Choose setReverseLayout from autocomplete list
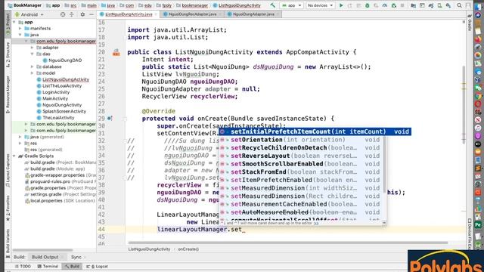 click(302, 156)
